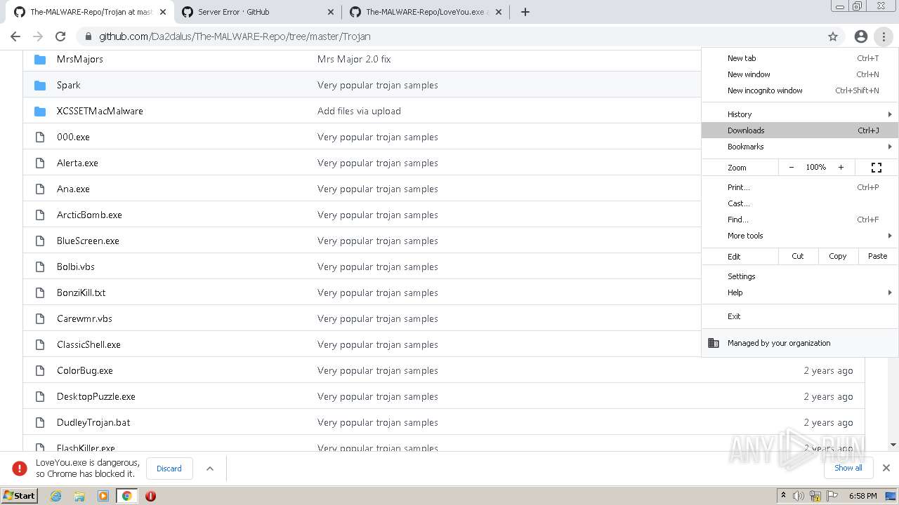Open the ClassicShell.exe file link
This screenshot has height=505, width=899.
coord(88,344)
